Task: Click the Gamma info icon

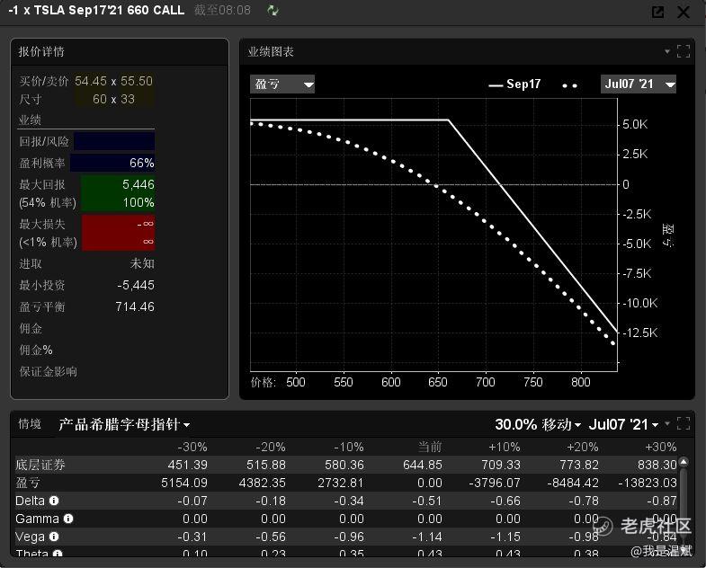Action: (x=68, y=519)
